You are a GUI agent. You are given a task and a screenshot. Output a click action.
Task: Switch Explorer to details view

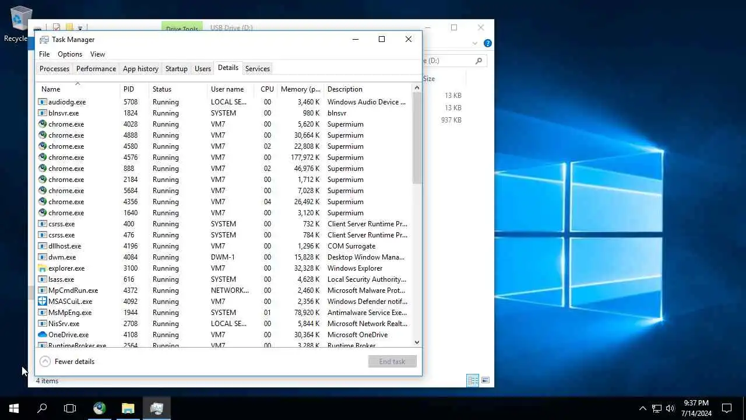click(473, 380)
